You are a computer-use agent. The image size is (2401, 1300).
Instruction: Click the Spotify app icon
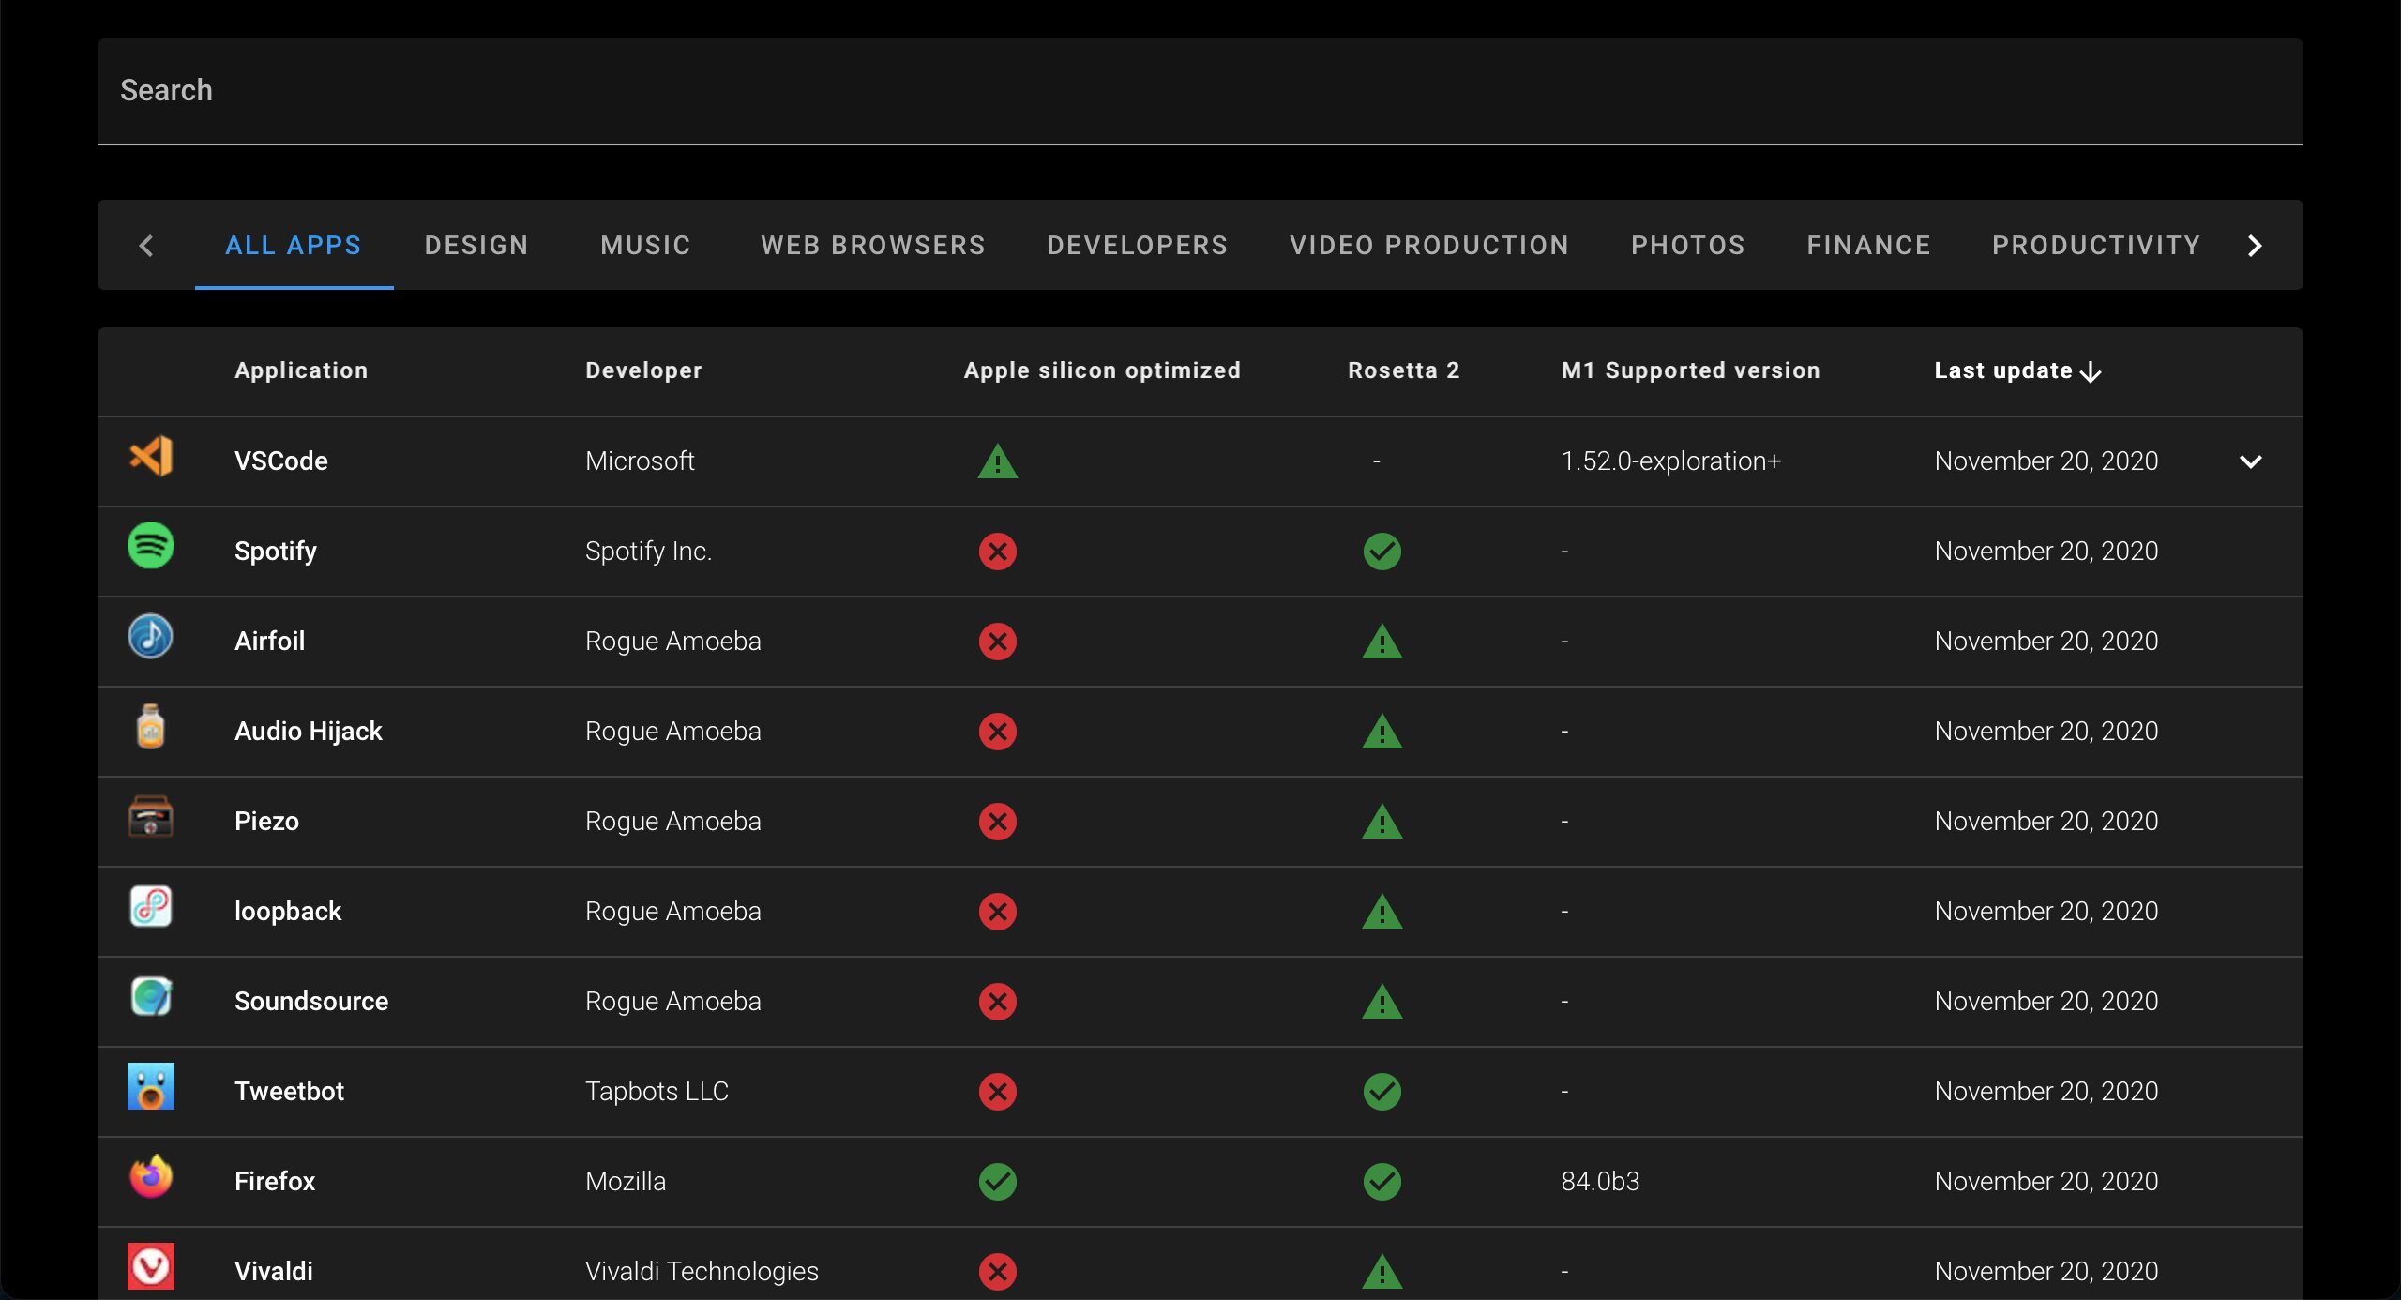pyautogui.click(x=151, y=545)
